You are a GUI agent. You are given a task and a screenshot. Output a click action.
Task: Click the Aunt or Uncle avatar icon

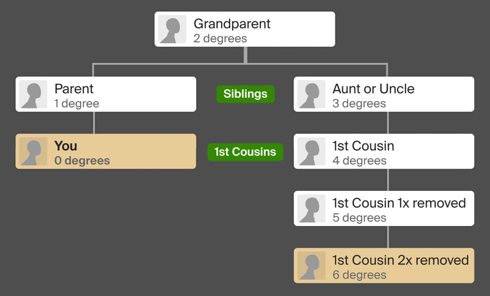coord(311,94)
